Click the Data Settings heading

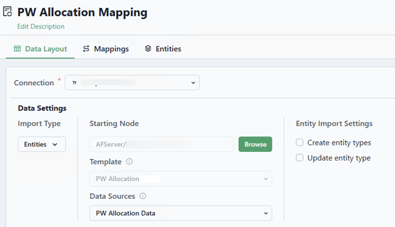tap(42, 108)
